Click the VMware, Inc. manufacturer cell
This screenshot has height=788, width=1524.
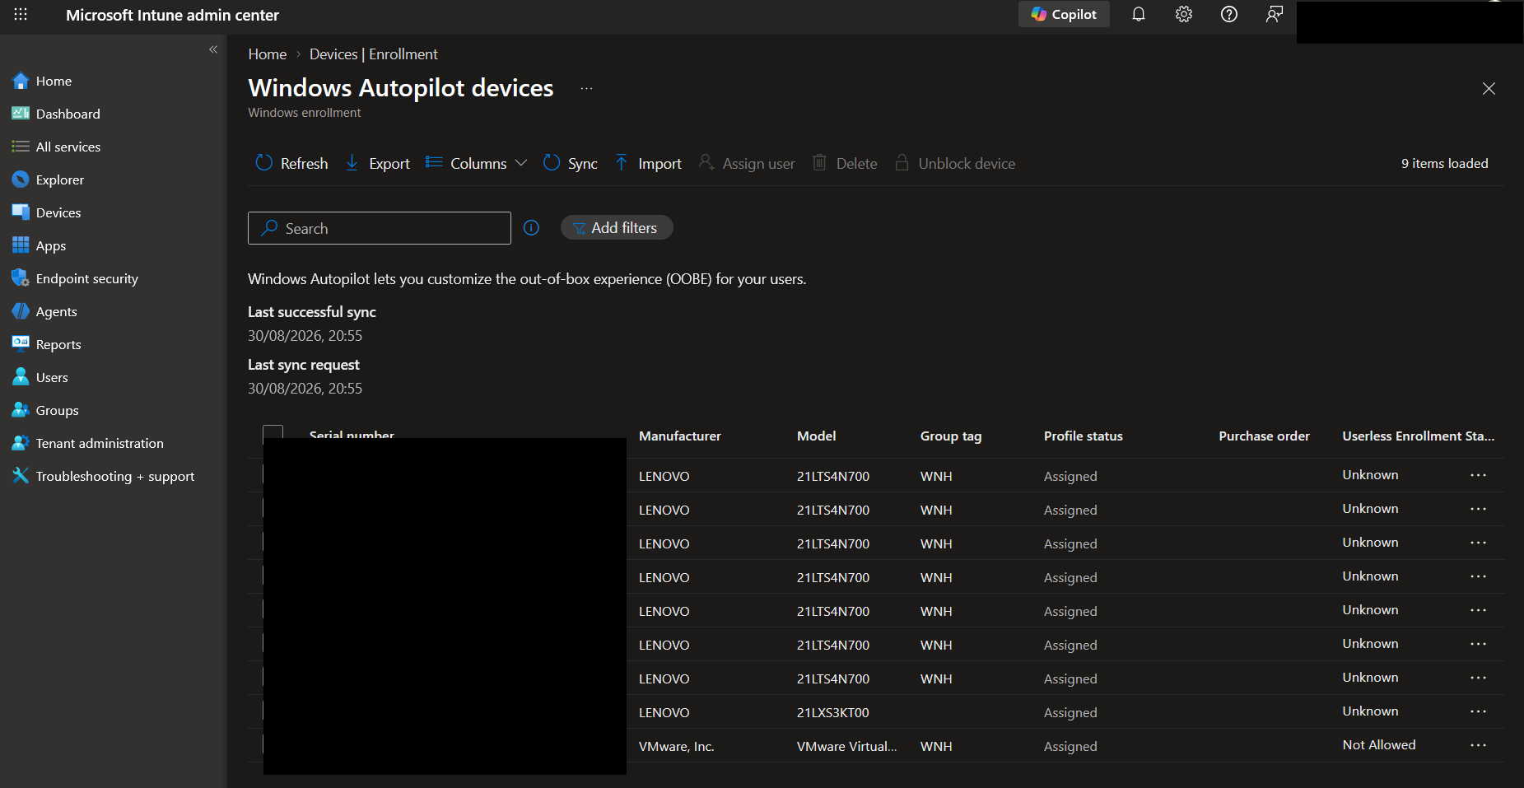(677, 747)
